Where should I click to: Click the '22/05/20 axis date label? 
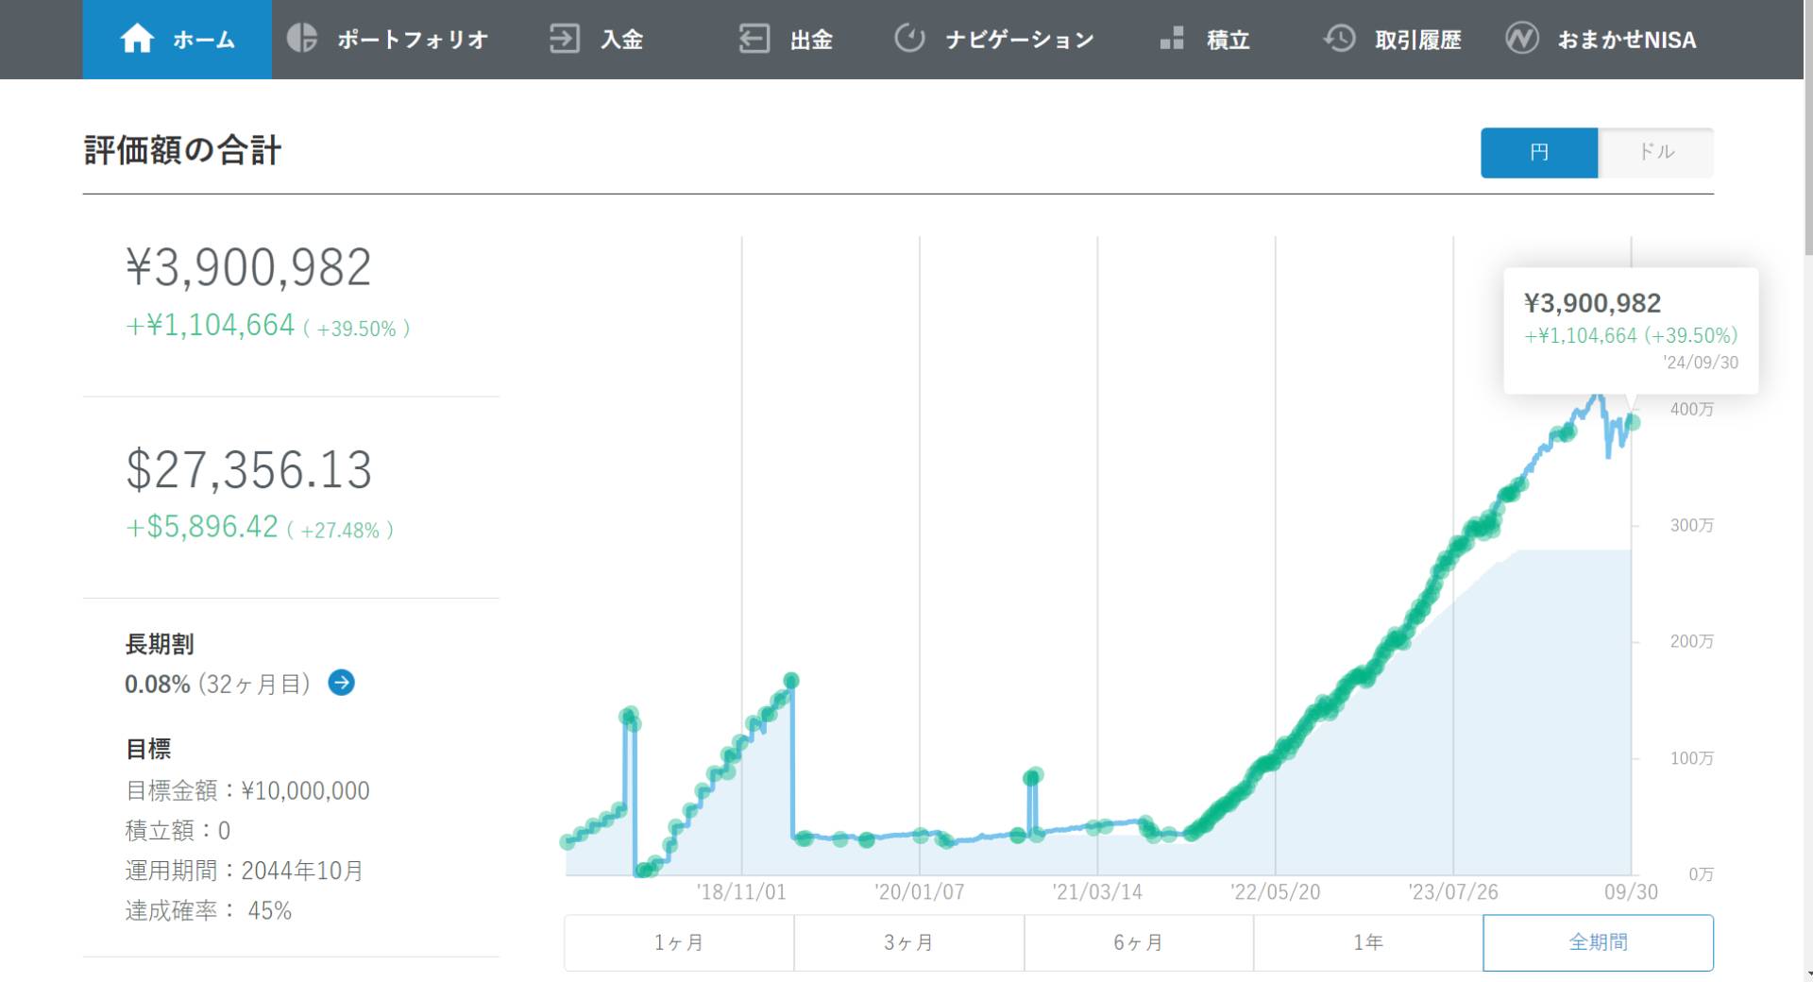coord(1276,892)
